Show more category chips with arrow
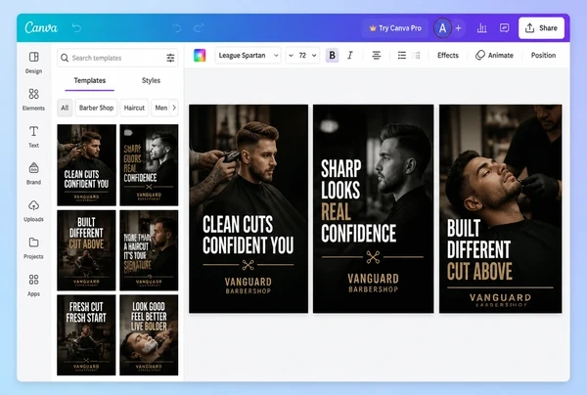The image size is (587, 395). click(x=174, y=108)
